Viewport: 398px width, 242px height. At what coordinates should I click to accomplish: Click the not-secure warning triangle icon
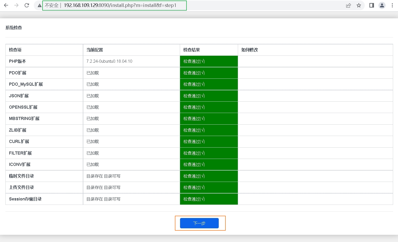pyautogui.click(x=39, y=5)
